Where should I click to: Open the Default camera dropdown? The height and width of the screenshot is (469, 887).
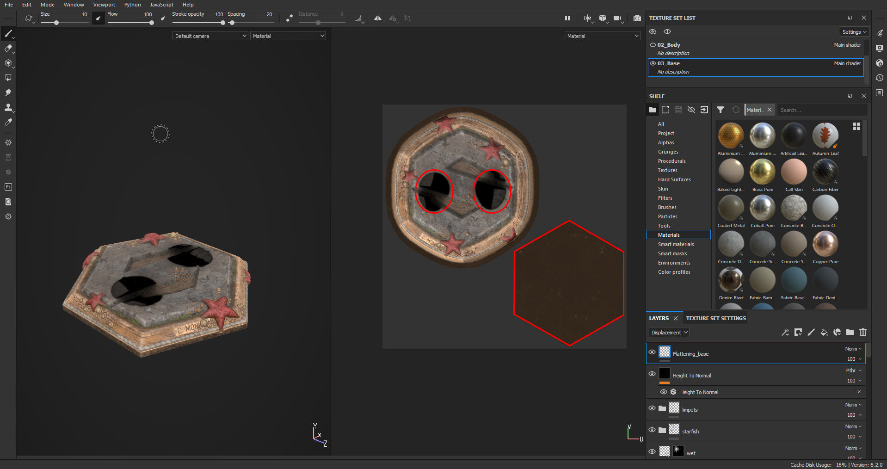pos(210,36)
